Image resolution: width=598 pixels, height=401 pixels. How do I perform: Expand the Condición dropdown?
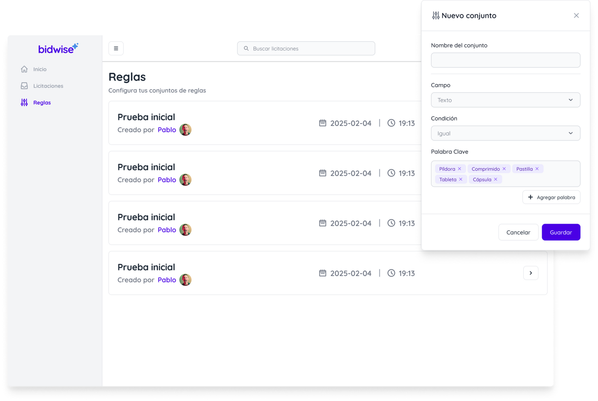click(505, 134)
